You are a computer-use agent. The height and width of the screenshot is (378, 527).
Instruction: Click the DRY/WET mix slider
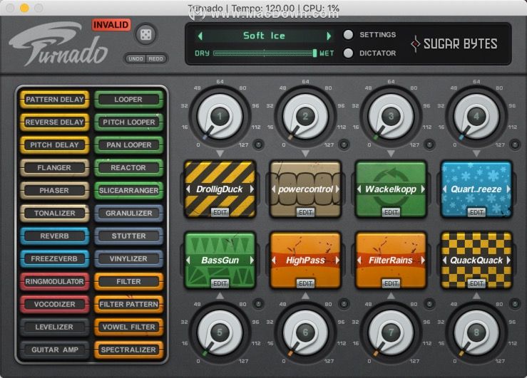(265, 53)
